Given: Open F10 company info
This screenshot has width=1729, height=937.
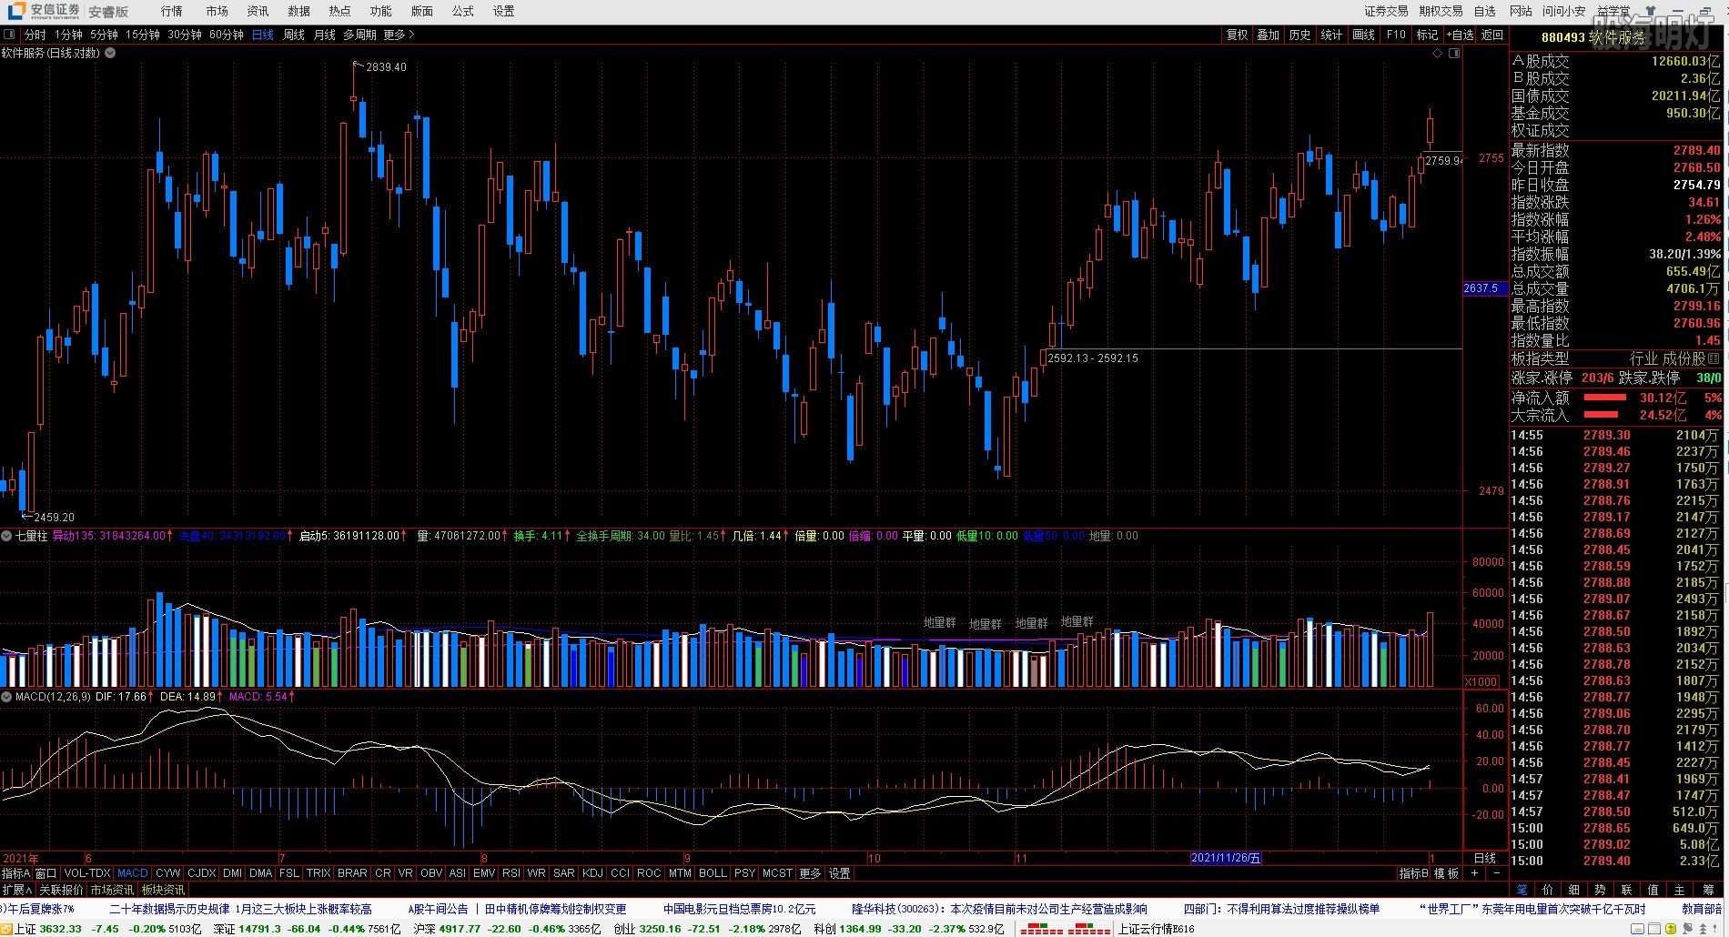Looking at the screenshot, I should click(1395, 35).
